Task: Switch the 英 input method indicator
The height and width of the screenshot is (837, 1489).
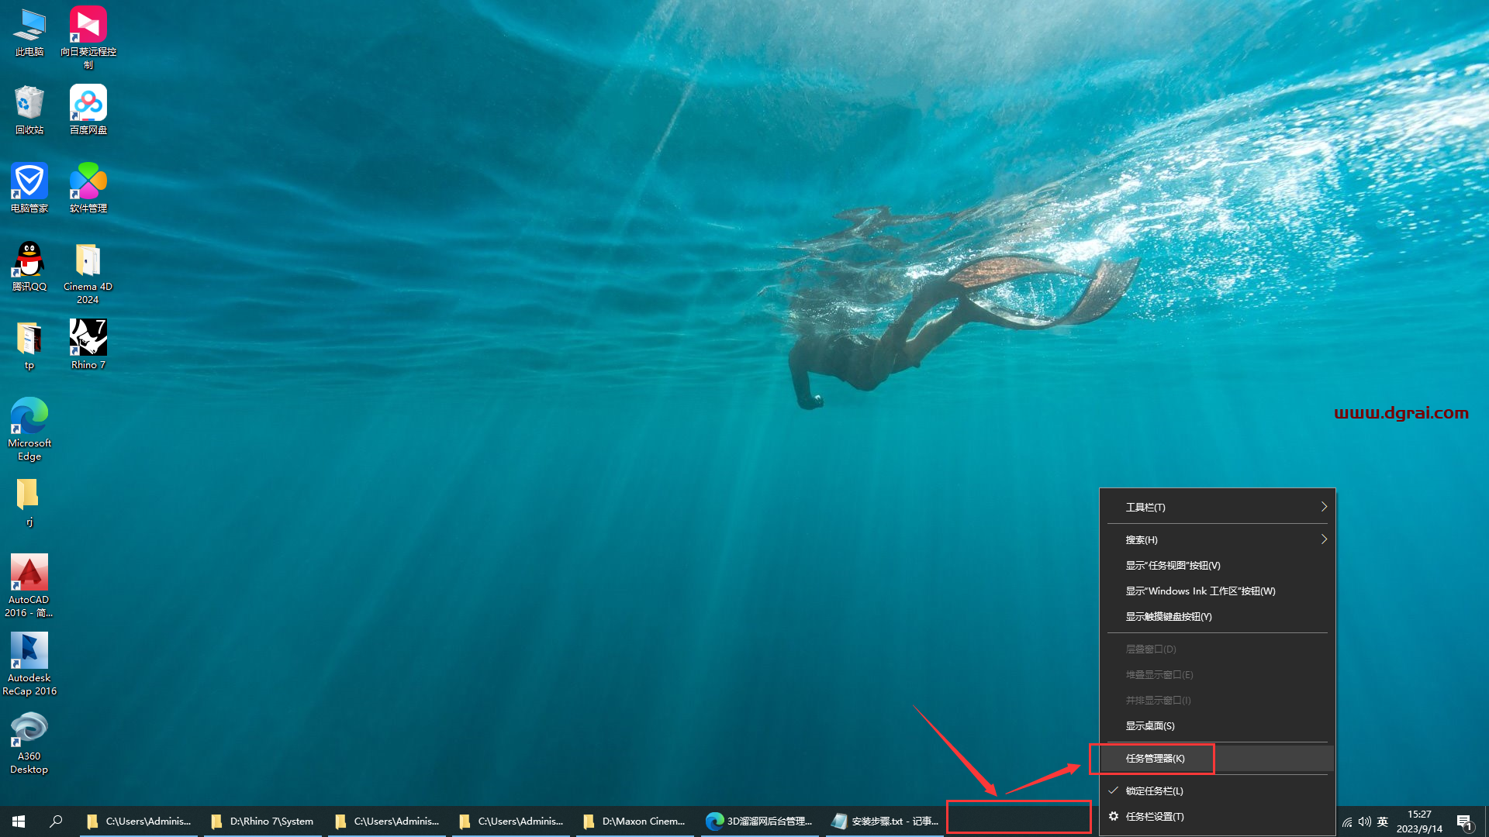Action: click(x=1383, y=821)
